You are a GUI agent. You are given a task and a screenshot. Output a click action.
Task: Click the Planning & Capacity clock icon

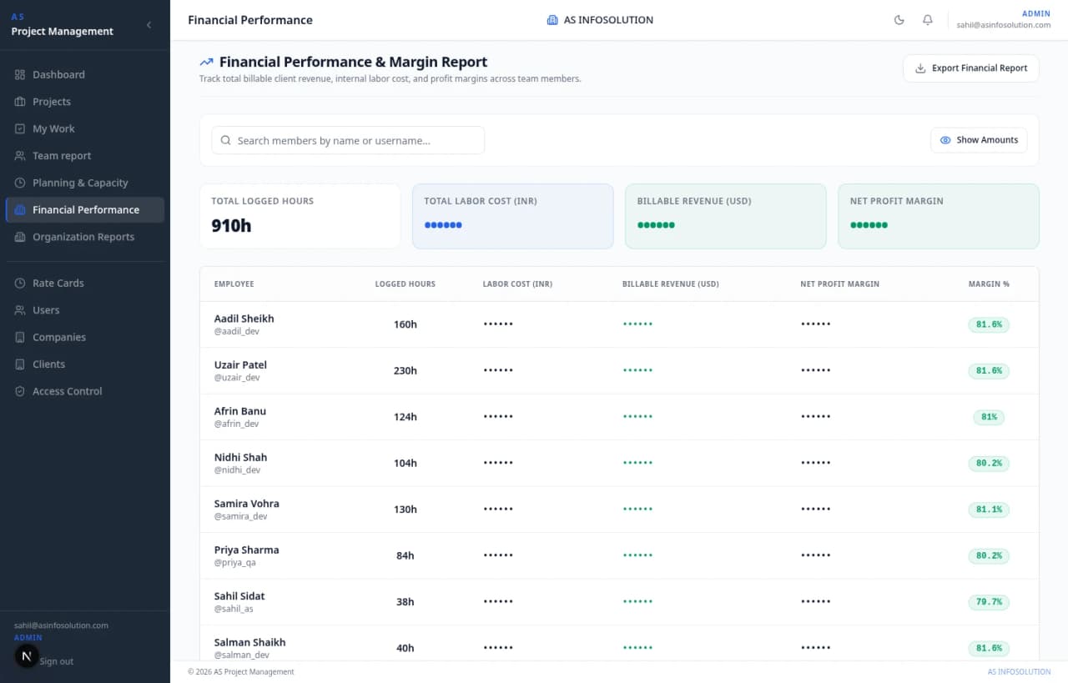coord(20,183)
